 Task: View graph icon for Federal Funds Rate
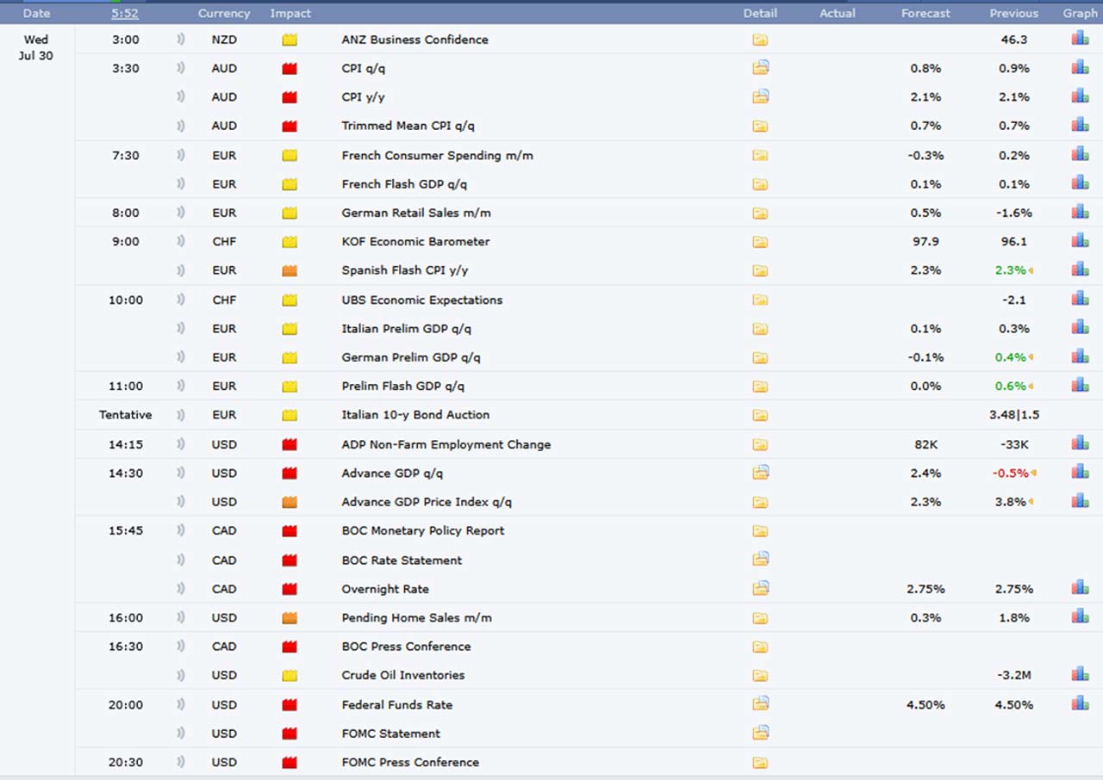click(x=1080, y=703)
